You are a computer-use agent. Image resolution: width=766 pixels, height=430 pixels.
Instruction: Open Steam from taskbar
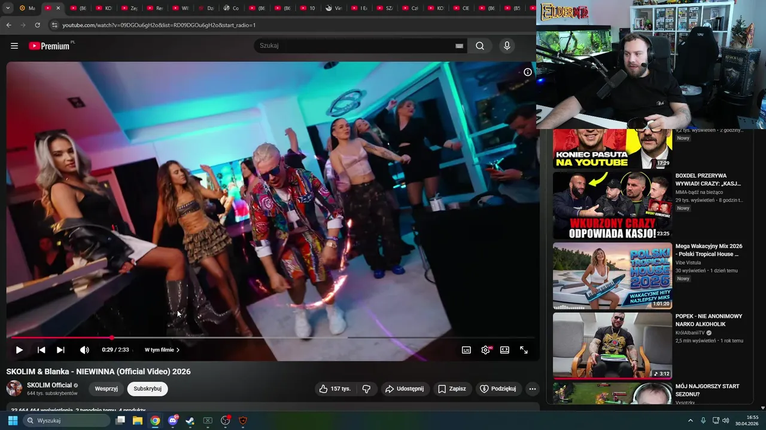pyautogui.click(x=190, y=420)
